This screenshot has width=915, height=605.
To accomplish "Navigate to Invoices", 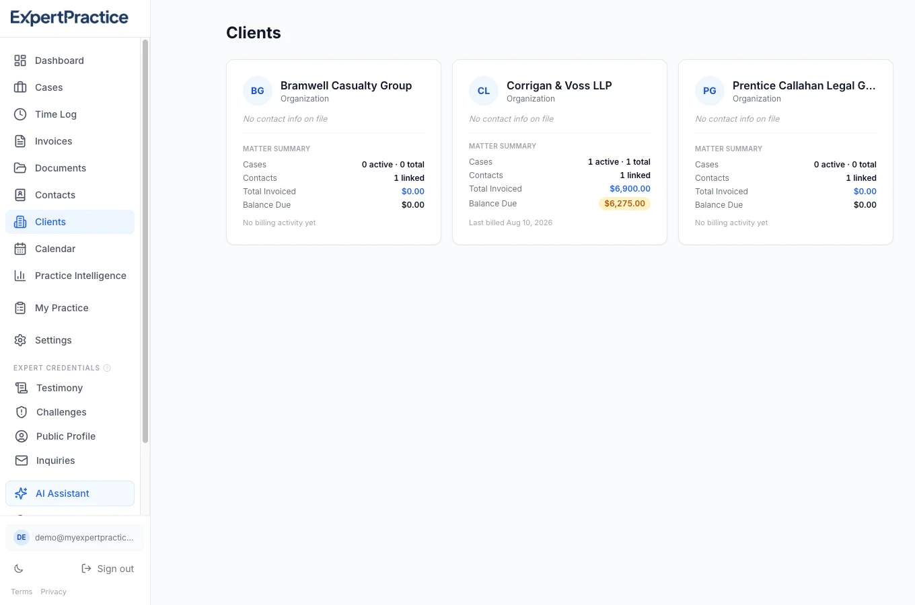I will [x=70, y=141].
